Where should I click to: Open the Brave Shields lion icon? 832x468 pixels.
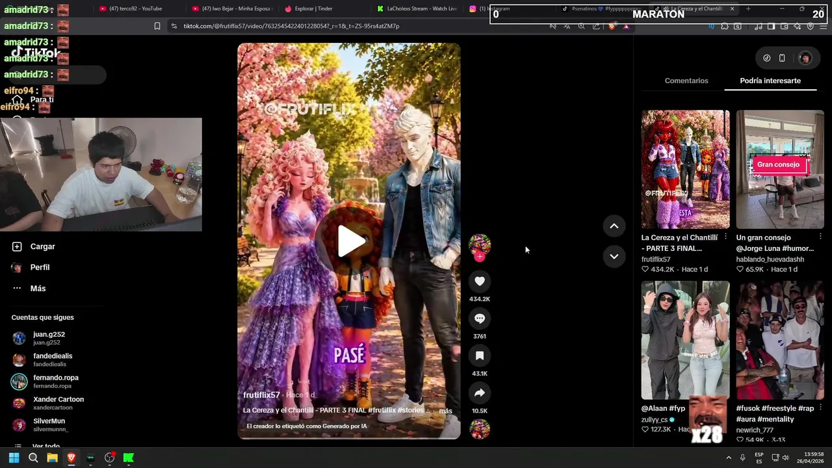(612, 26)
